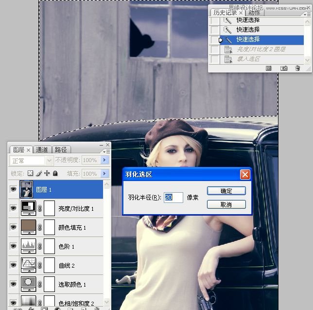Click the lock position move icon

pos(47,173)
